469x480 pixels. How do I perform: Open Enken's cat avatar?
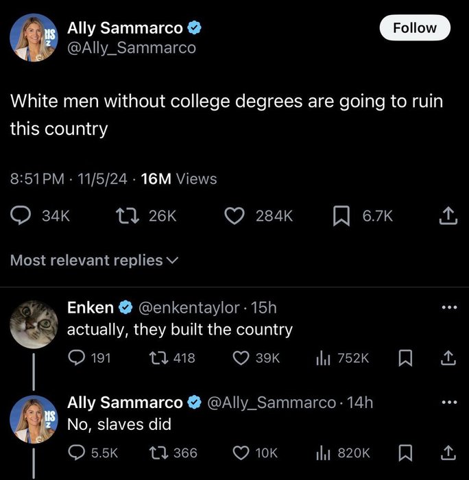coord(33,324)
